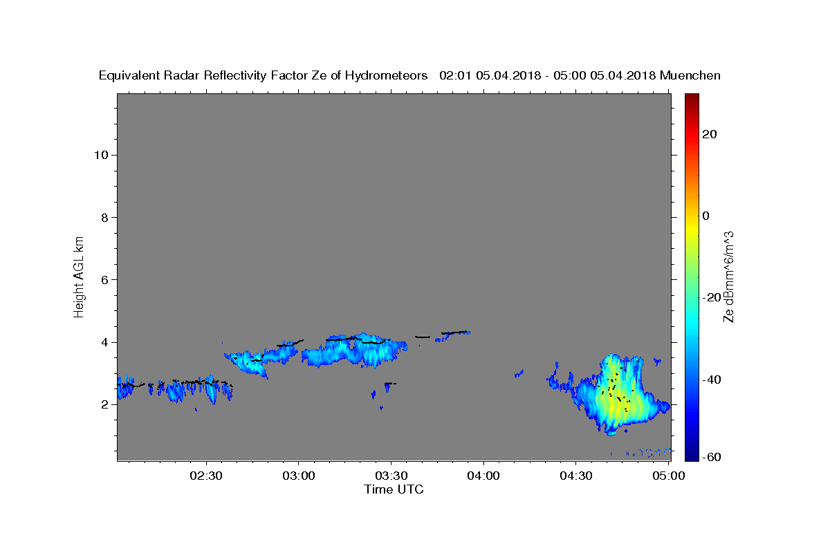Click the plot title 'Equivalent Radar Reflectivity Factor Ze of Hydrometeors'
Screen dimensions: 830x553
click(x=264, y=75)
